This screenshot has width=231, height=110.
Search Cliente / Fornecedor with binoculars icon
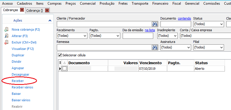point(155,24)
